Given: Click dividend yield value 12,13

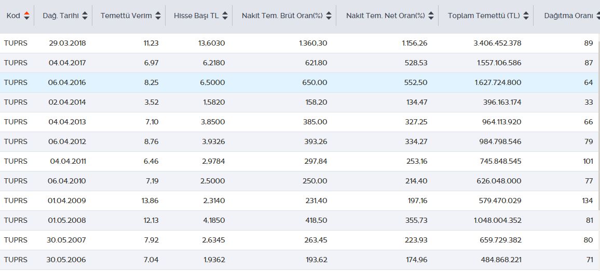Looking at the screenshot, I should (x=151, y=221).
